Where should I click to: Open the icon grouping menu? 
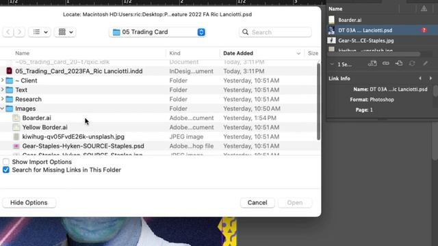coord(66,32)
